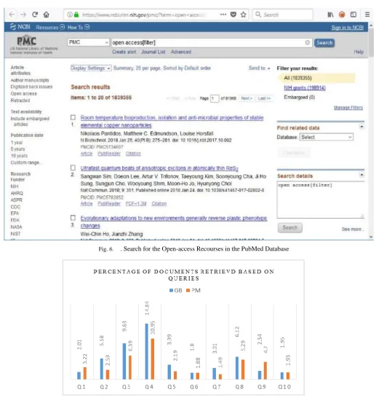Open the Send to dropdown
This screenshot has height=400, width=376.
point(260,68)
